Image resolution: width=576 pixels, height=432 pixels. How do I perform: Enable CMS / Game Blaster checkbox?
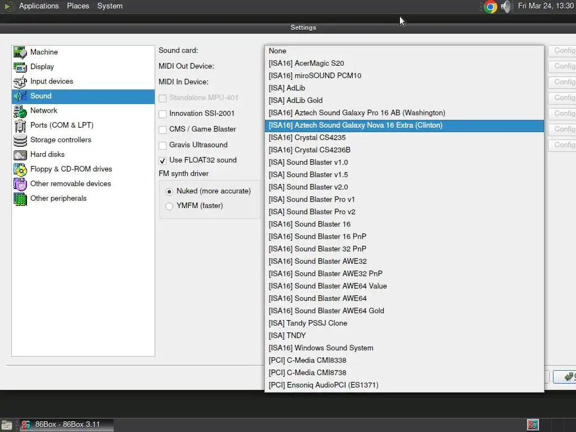[x=163, y=130]
